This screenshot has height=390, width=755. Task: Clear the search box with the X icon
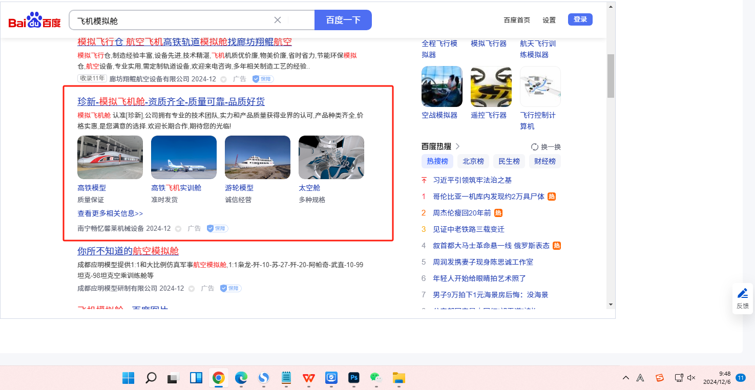point(278,20)
